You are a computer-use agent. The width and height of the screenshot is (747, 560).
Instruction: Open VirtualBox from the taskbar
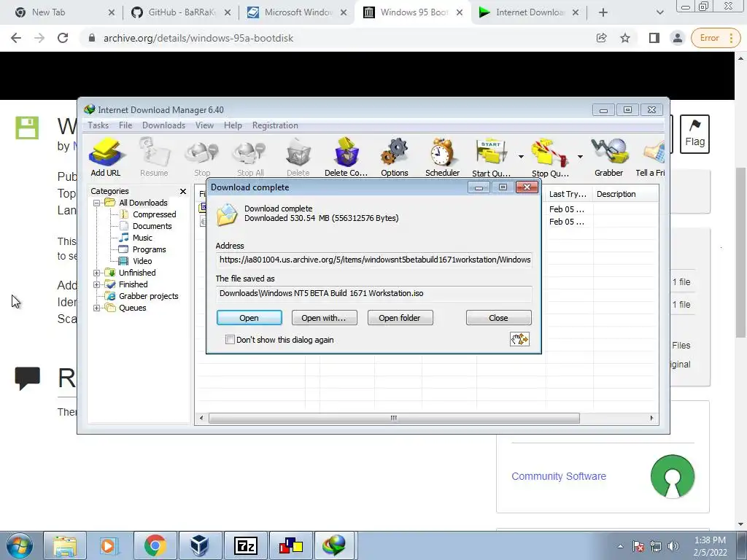coord(199,545)
